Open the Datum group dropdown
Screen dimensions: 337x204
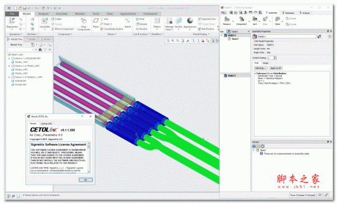112,34
